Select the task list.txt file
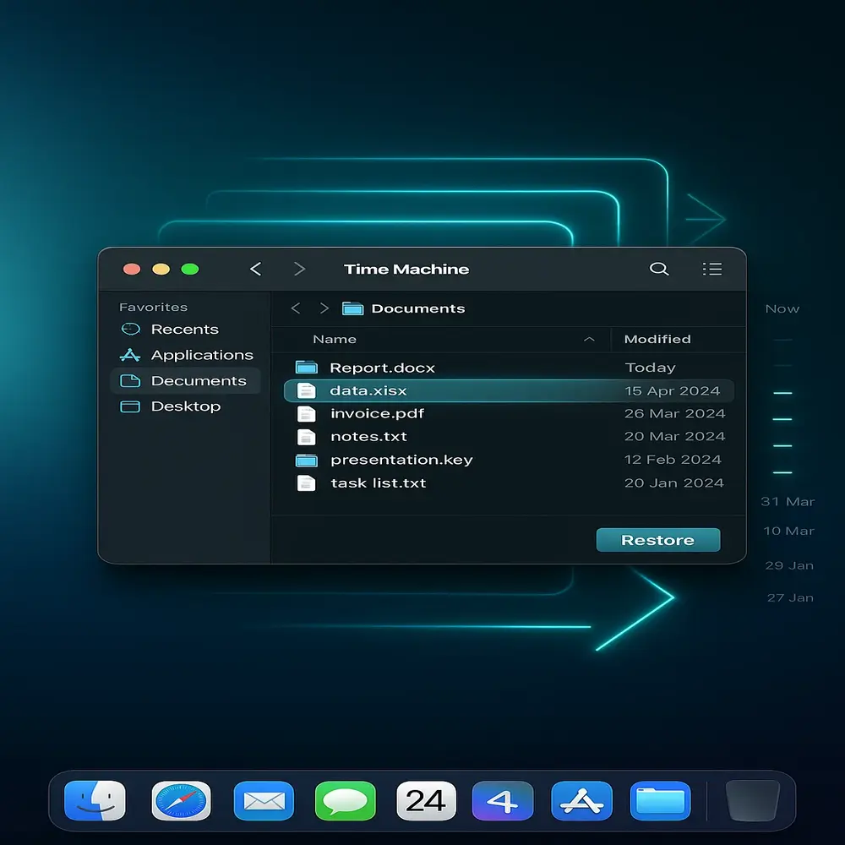This screenshot has width=845, height=845. (x=509, y=482)
